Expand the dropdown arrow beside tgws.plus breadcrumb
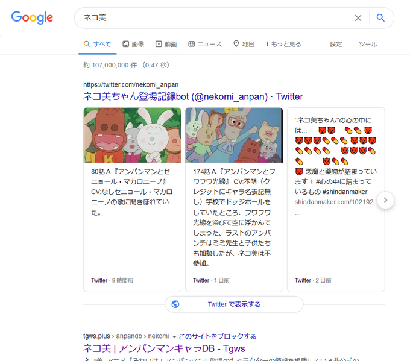Screen dimensions: 410x361 (174, 337)
